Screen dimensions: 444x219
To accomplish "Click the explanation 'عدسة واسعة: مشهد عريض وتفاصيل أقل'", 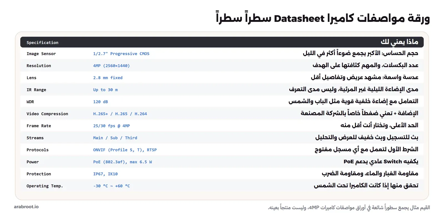I will click(365, 77).
